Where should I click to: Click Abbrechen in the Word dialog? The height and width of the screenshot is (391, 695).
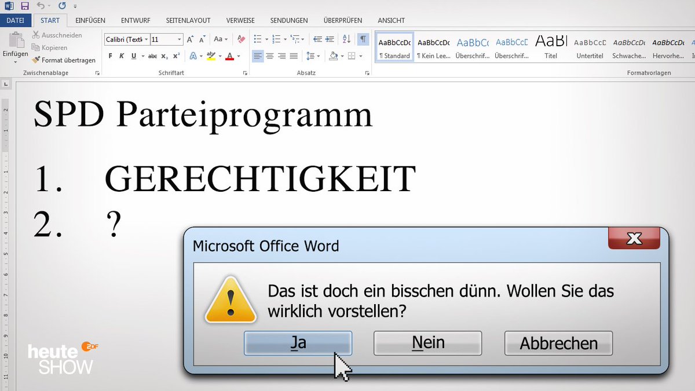click(558, 343)
